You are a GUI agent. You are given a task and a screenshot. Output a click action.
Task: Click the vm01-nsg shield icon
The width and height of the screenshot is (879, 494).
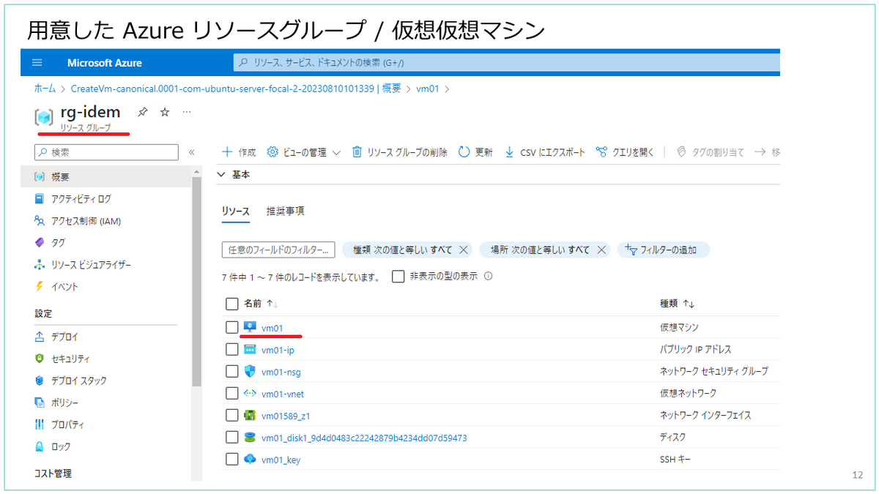click(251, 372)
